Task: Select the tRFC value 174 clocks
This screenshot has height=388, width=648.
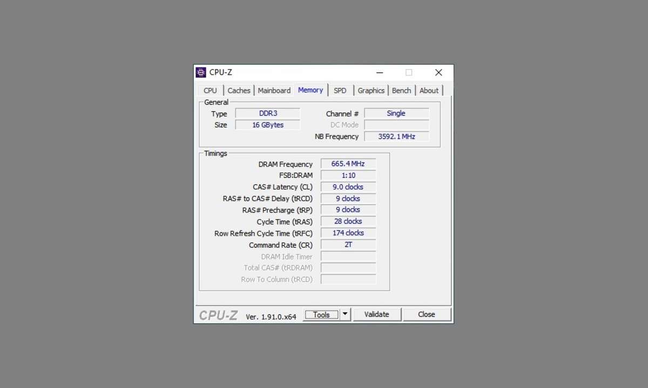Action: pyautogui.click(x=348, y=233)
